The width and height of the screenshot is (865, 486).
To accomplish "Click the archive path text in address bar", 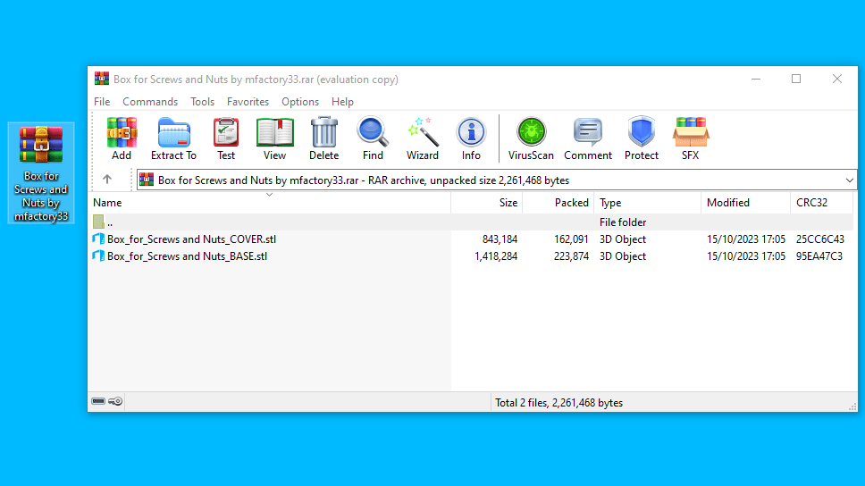I will pos(364,180).
